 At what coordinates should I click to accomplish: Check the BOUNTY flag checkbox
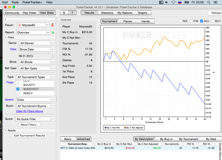[x=18, y=85]
